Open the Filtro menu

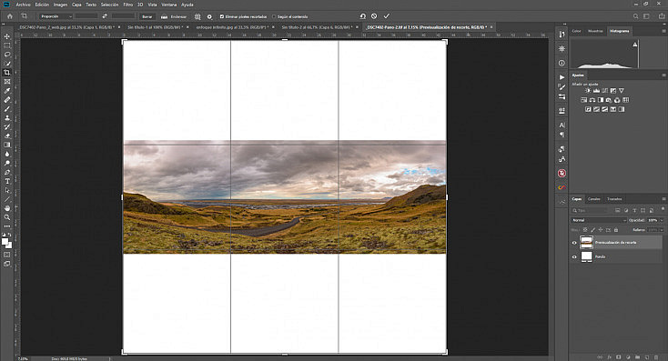point(127,5)
